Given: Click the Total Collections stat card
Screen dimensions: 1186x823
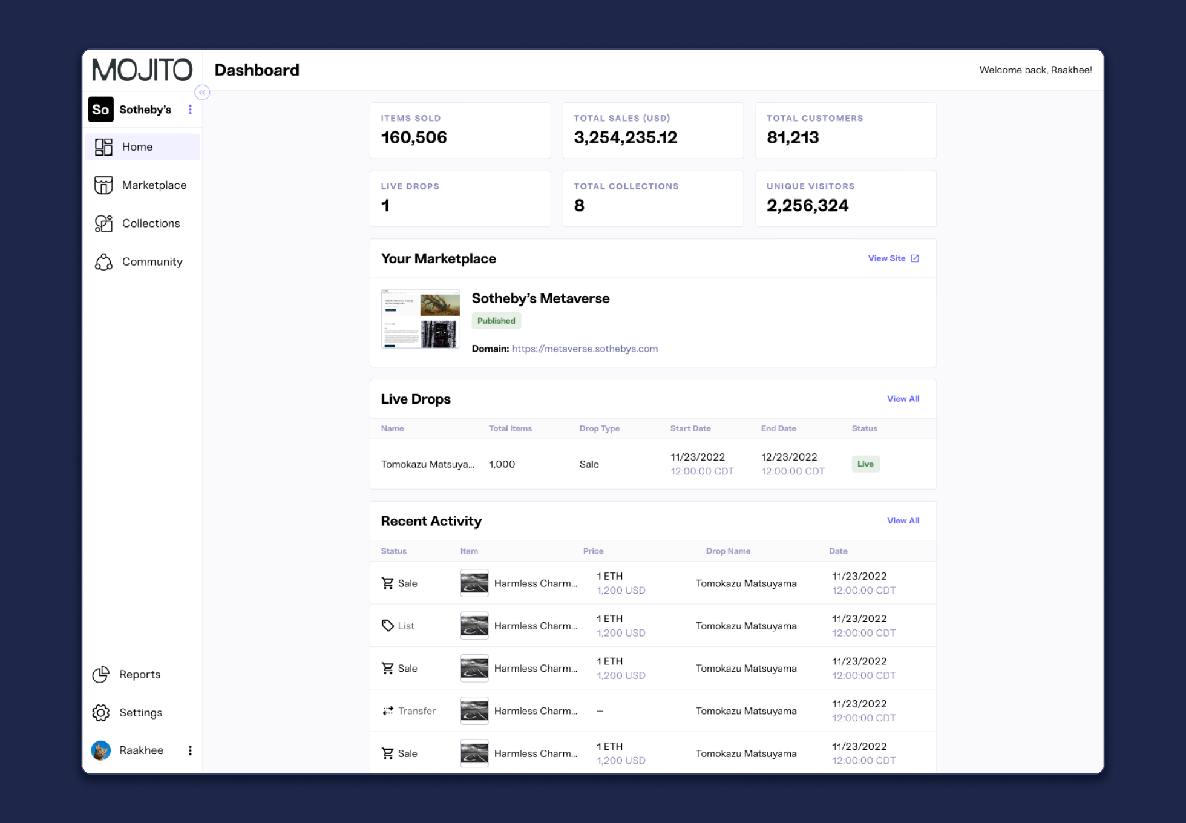Looking at the screenshot, I should point(653,198).
